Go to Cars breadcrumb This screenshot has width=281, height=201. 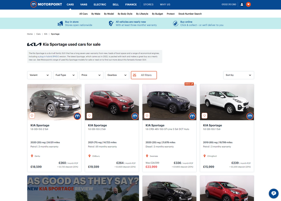[x=38, y=34]
